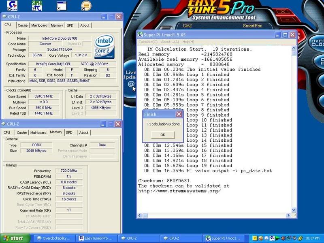This screenshot has width=324, height=243.
Task: Open the Calculate(C) menu in Super PI
Action: pos(148,42)
